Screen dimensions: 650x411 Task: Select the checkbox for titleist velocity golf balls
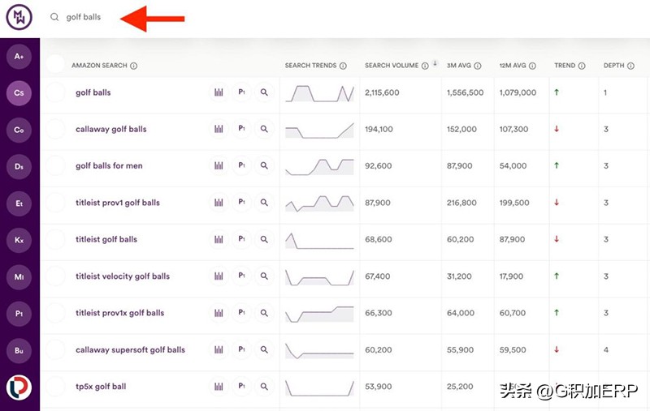tap(55, 276)
